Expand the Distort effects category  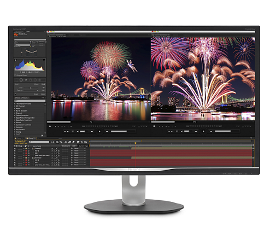(x=15, y=123)
